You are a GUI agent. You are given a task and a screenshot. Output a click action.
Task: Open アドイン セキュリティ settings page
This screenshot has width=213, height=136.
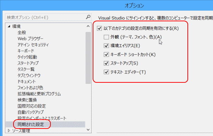point(33,45)
